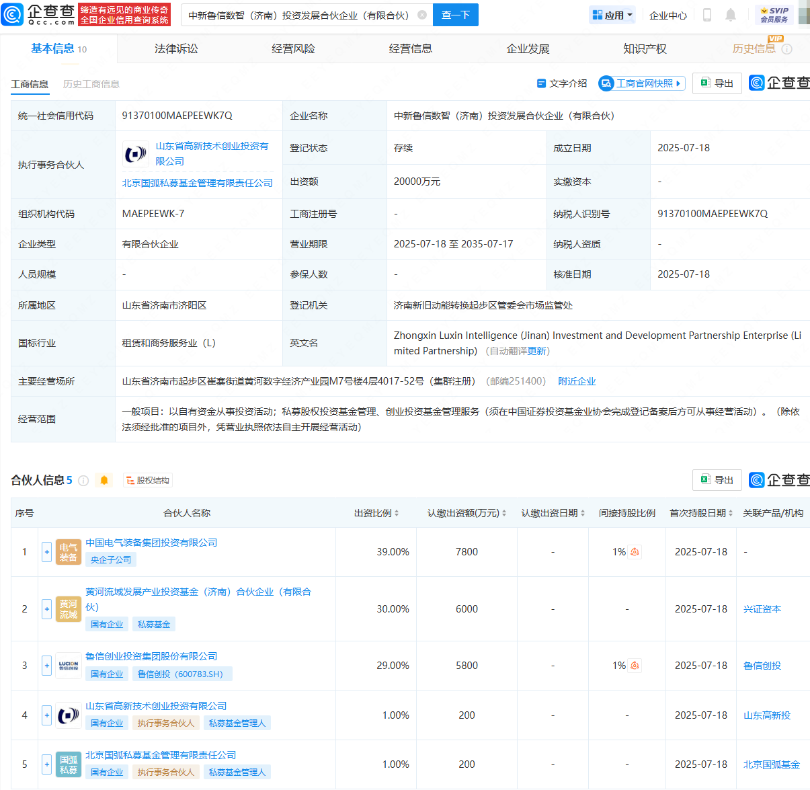Switch to 基本信息 tab
Viewport: 810px width, 790px height.
(x=58, y=48)
